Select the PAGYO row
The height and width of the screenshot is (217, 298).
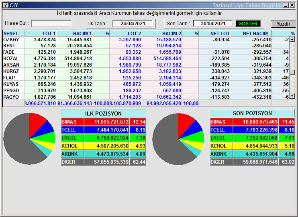tap(146, 97)
